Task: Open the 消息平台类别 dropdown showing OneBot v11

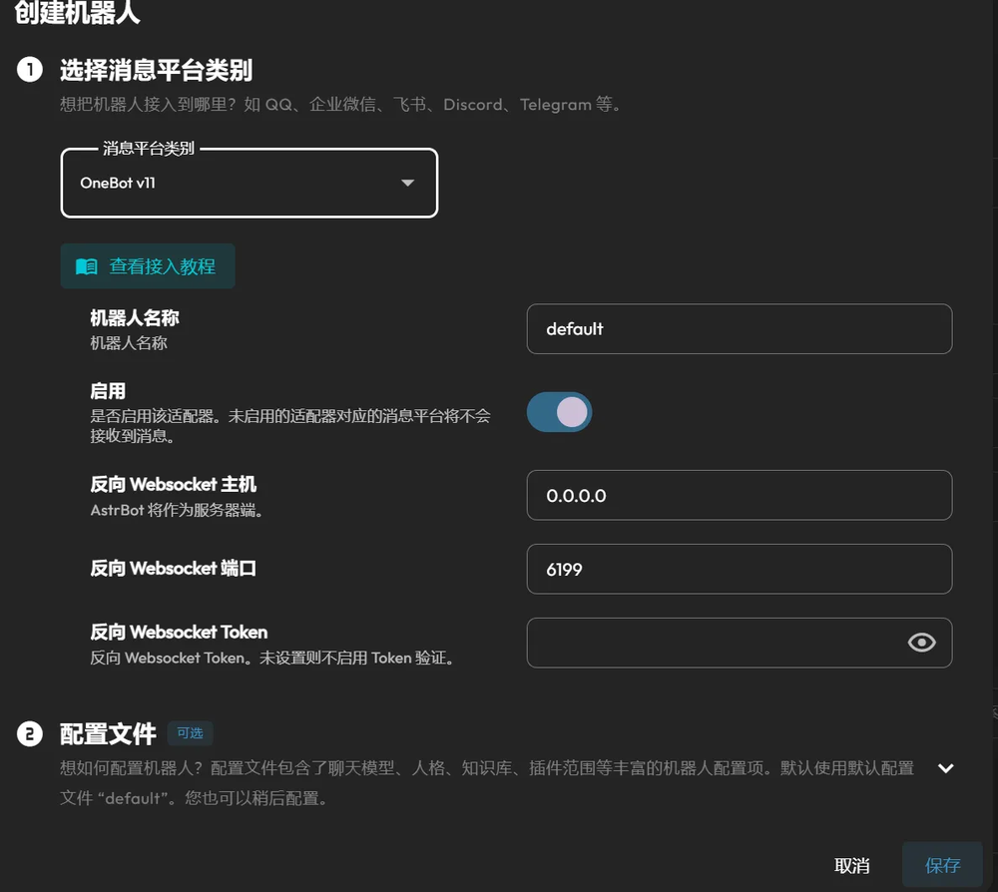Action: click(x=249, y=184)
